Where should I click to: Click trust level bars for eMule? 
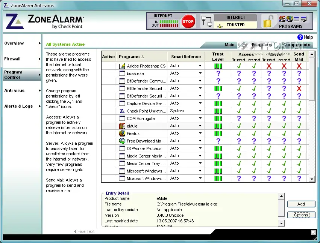pos(218,126)
